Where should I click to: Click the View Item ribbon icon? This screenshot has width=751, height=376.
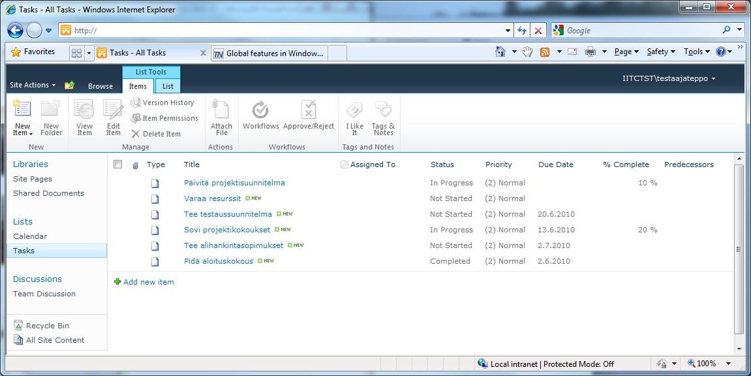coord(84,109)
